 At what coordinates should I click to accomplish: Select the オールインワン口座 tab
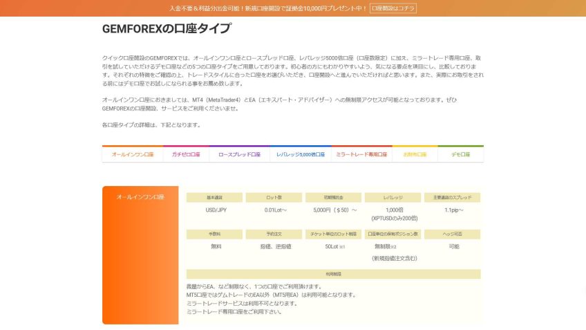click(x=132, y=154)
